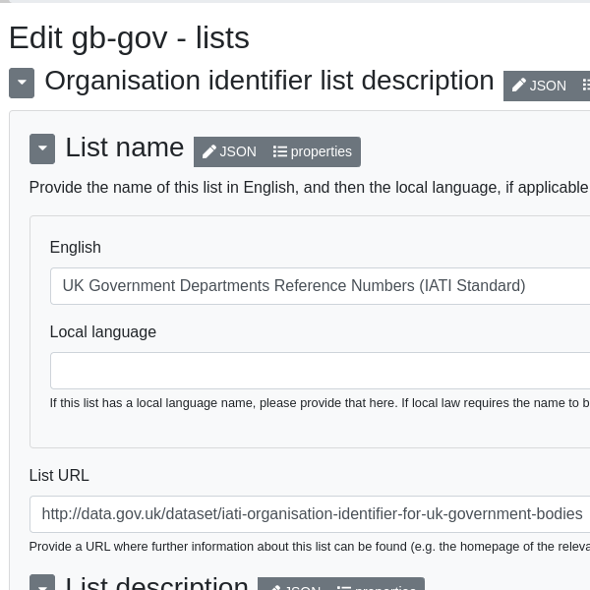Click the 'English' field label

click(76, 248)
